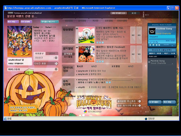Click first blue icon under broadcast album description
Image resolution: width=181 pixels, height=136 pixels.
click(x=97, y=42)
